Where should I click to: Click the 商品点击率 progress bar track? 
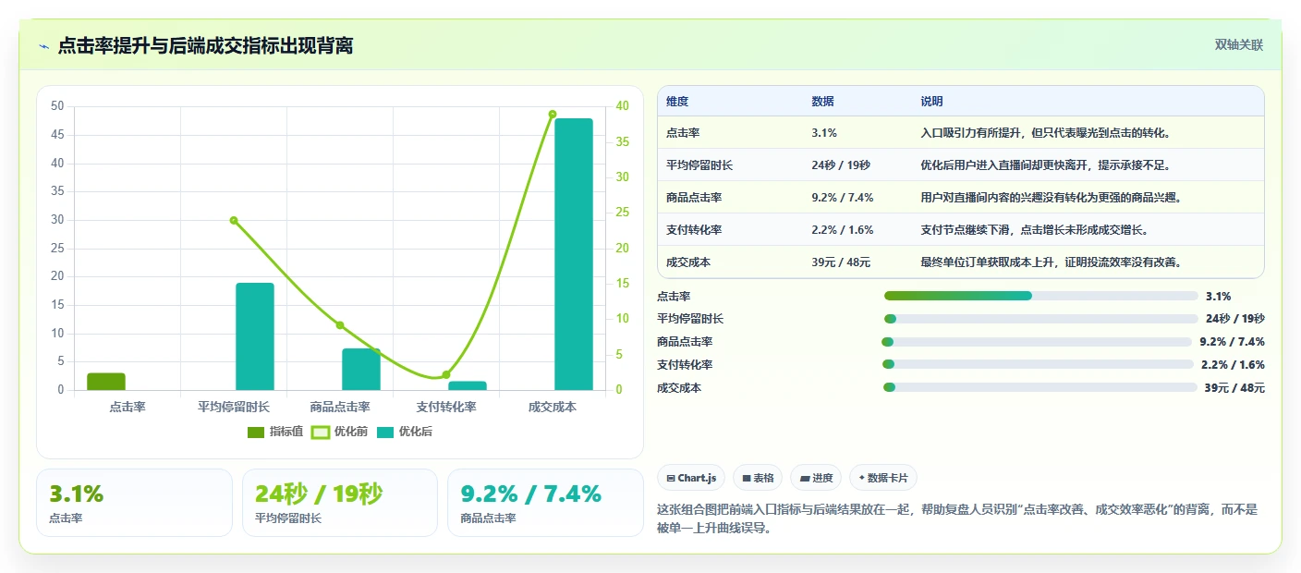click(1037, 342)
